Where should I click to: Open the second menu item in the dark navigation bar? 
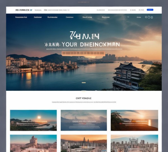[x=38, y=17]
